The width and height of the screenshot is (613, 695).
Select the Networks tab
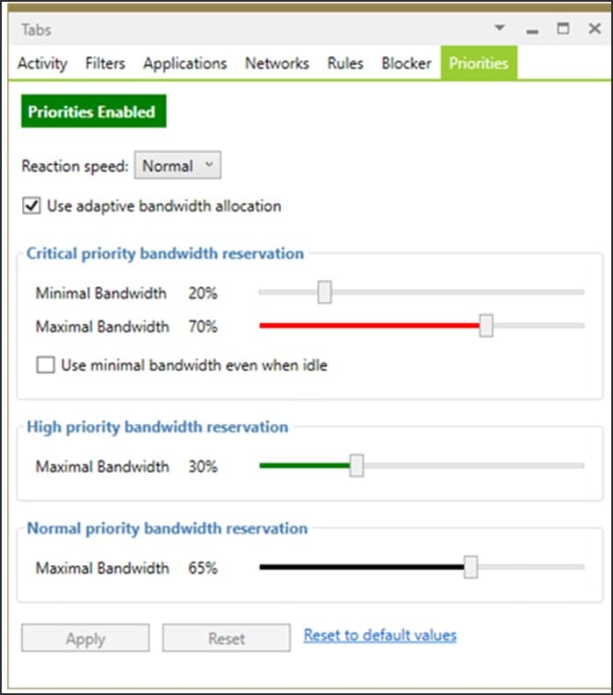(x=277, y=63)
